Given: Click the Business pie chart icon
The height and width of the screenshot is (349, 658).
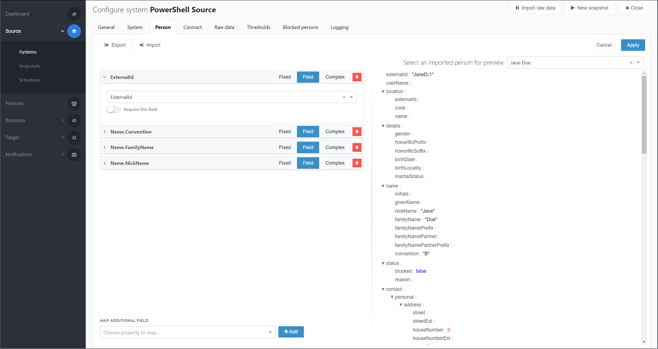Looking at the screenshot, I should [x=74, y=121].
